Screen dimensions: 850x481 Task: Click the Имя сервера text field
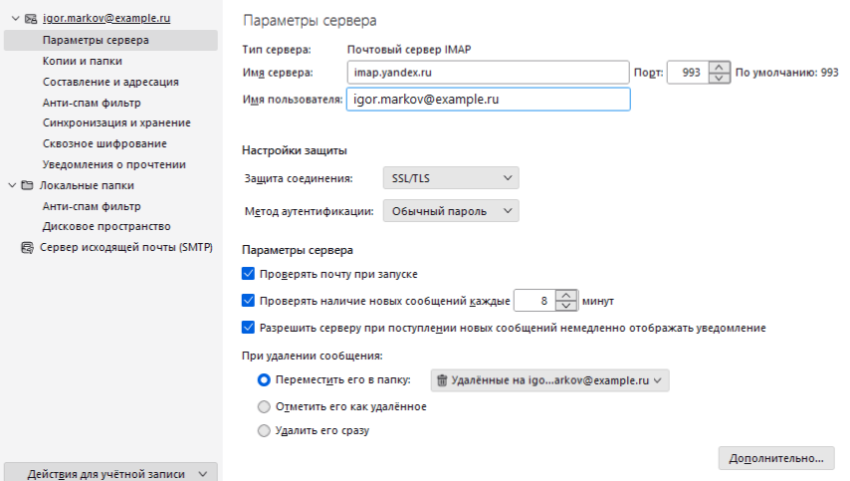(x=488, y=73)
